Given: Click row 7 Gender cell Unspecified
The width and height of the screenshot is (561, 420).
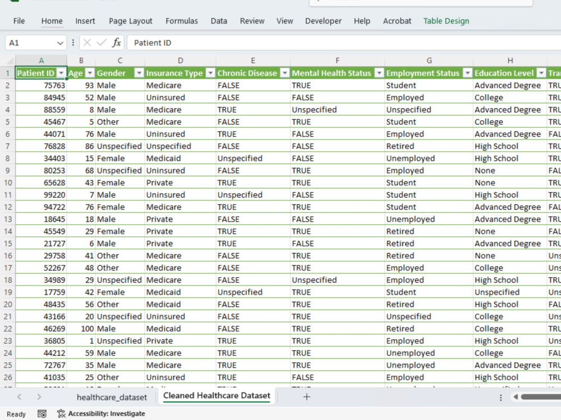Looking at the screenshot, I should (x=120, y=146).
